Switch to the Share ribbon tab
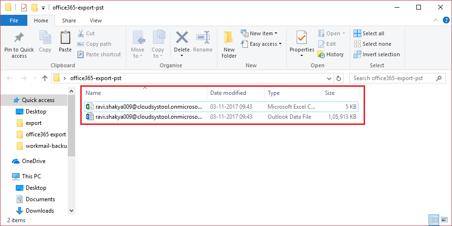This screenshot has height=226, width=452. [69, 21]
